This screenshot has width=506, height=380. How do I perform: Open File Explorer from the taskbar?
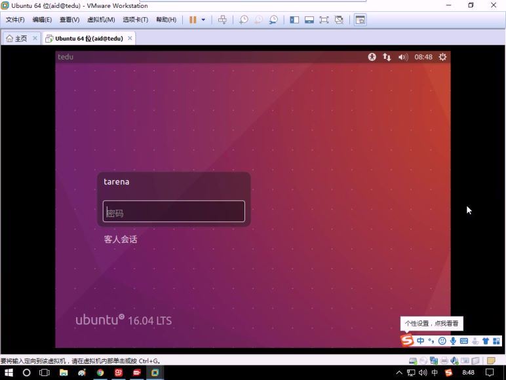(x=64, y=373)
